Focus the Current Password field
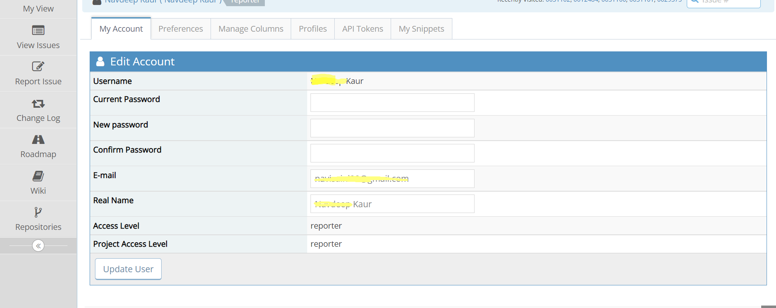Screen dimensions: 776x308 [x=392, y=102]
